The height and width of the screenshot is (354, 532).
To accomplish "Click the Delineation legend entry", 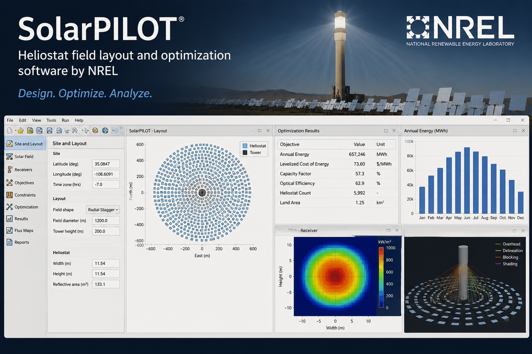I will (x=509, y=251).
